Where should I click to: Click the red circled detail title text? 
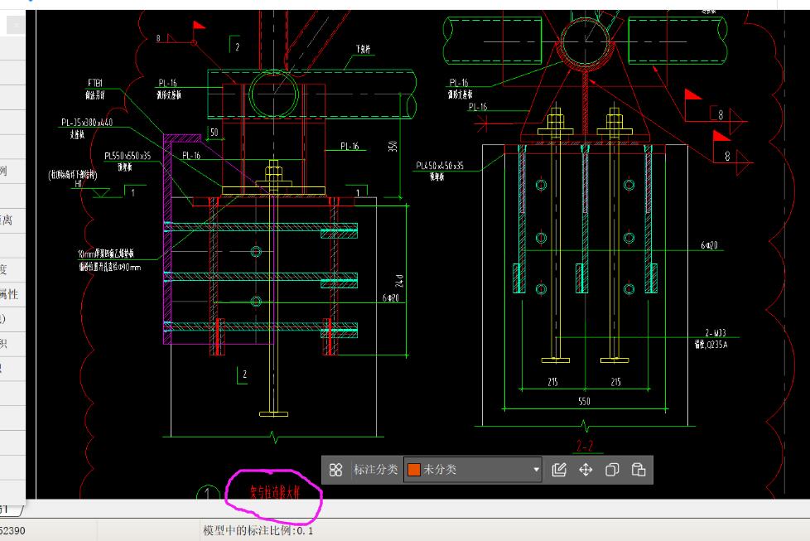275,492
